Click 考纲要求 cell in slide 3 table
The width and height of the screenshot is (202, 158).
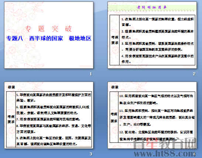tap(11, 119)
